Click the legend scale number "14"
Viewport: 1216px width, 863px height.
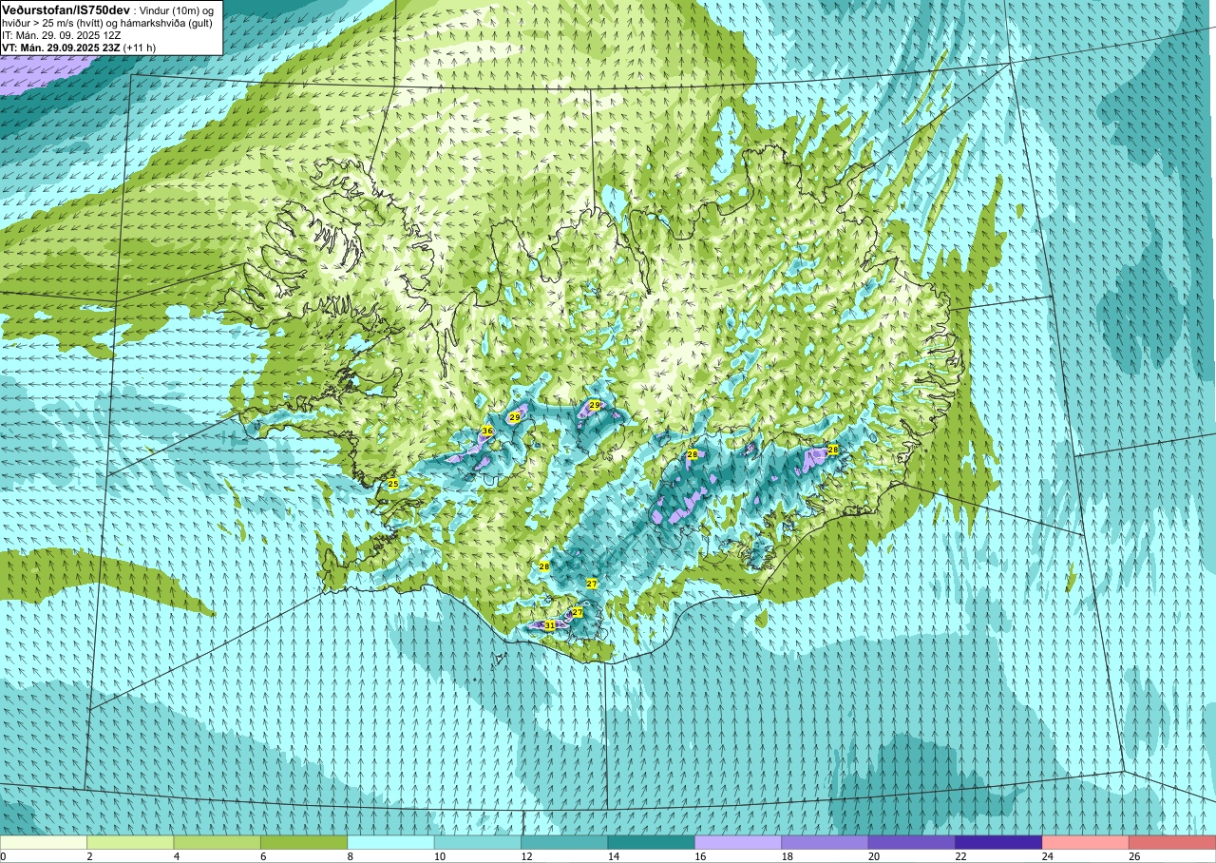click(614, 856)
